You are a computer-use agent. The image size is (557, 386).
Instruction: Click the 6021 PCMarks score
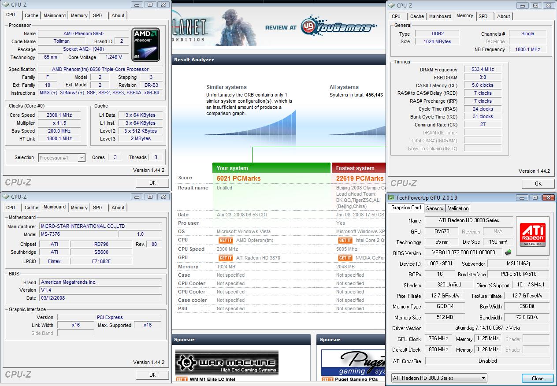click(238, 178)
